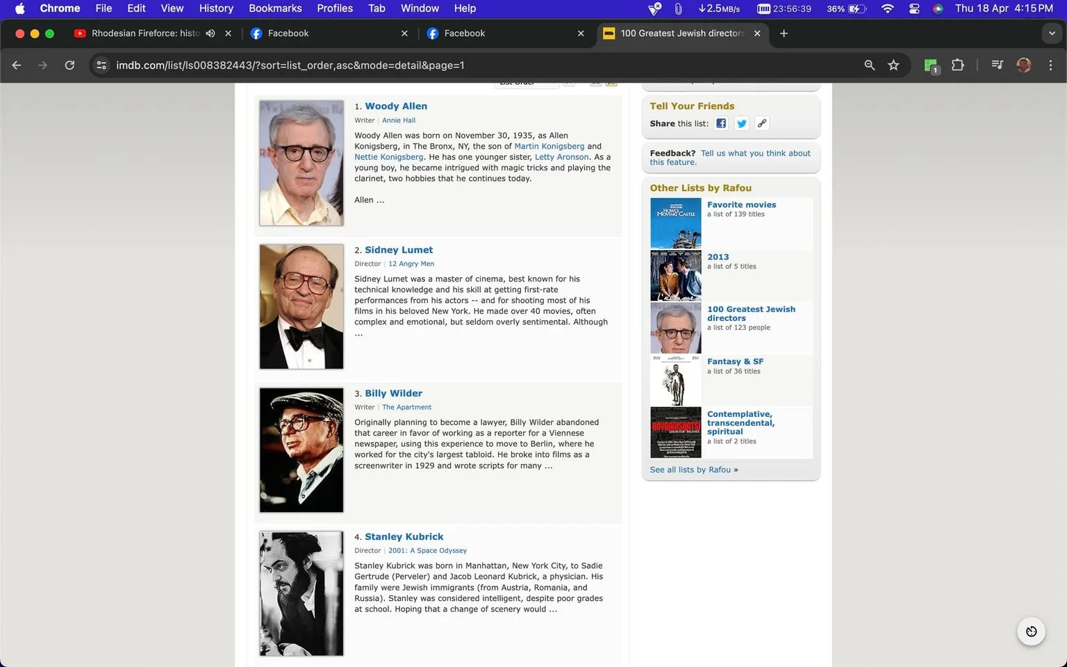The height and width of the screenshot is (667, 1067).
Task: Click the battery status indicator
Action: tap(847, 8)
